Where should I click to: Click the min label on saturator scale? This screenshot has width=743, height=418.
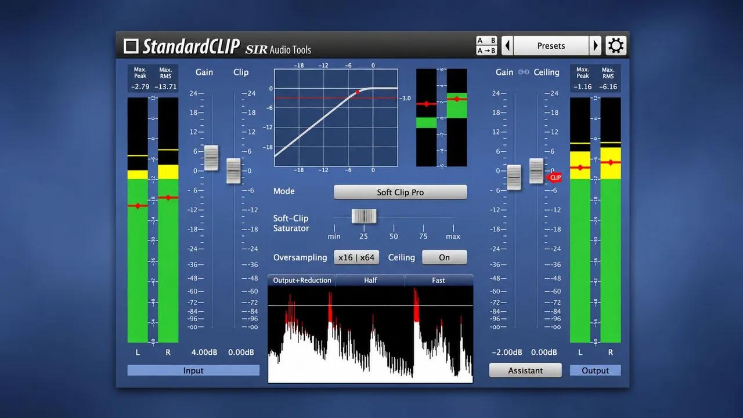[334, 236]
